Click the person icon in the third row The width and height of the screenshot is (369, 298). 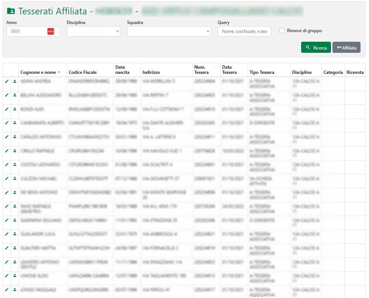click(15, 109)
